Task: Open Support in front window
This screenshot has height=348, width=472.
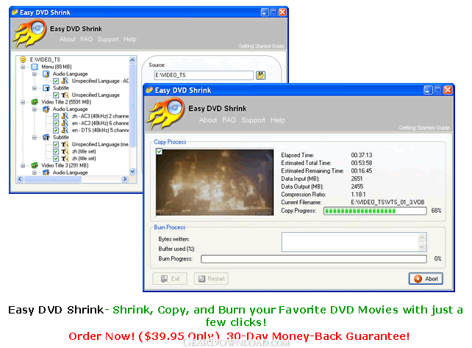Action: pos(253,120)
